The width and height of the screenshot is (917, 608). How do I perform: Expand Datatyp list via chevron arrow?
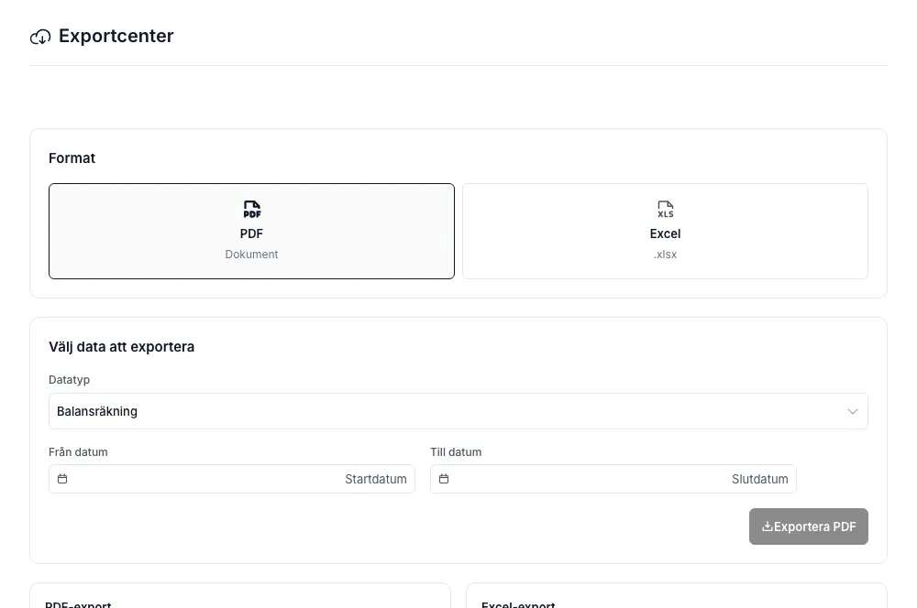pos(853,411)
